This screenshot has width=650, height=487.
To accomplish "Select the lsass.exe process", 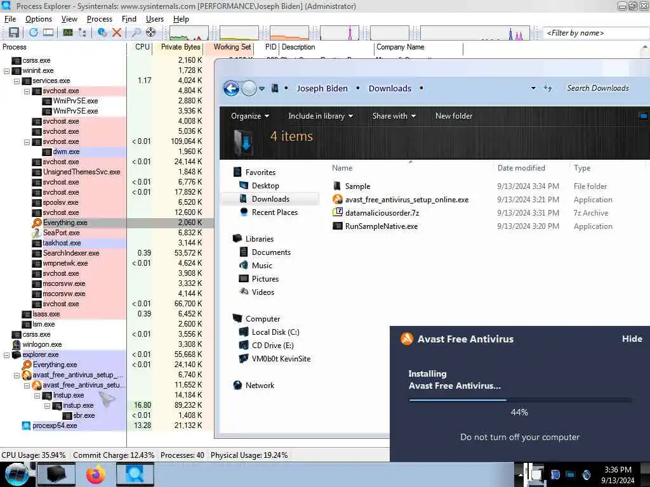I will click(x=46, y=315).
